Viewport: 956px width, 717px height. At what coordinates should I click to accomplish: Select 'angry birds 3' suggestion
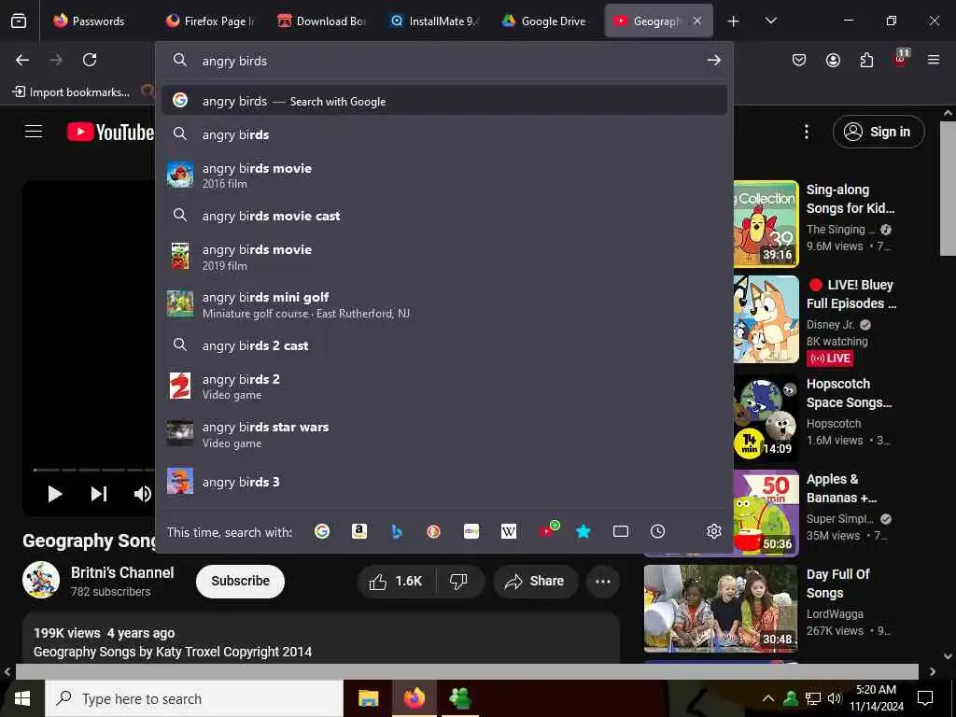(444, 482)
